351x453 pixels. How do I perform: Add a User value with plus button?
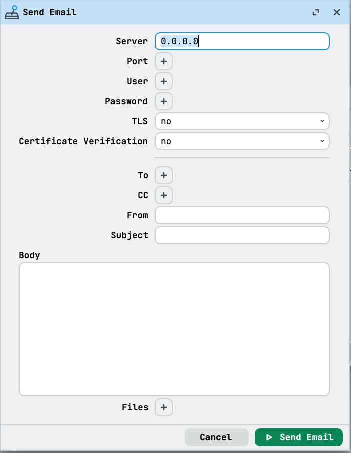(x=164, y=81)
